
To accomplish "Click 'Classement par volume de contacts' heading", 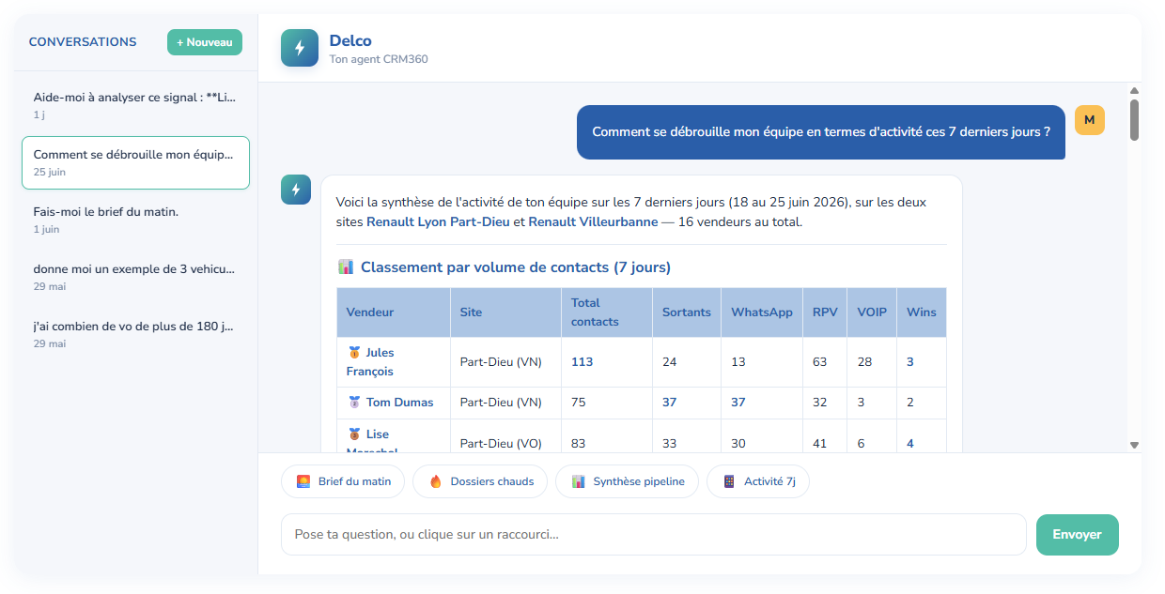I will pos(516,267).
